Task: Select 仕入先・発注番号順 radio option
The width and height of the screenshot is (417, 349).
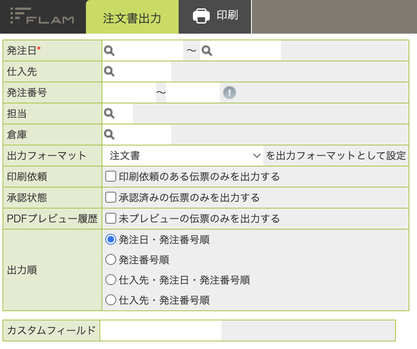Action: (x=111, y=300)
